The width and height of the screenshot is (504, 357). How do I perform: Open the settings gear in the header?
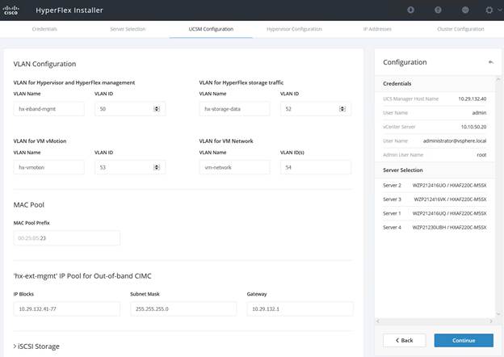tap(489, 10)
